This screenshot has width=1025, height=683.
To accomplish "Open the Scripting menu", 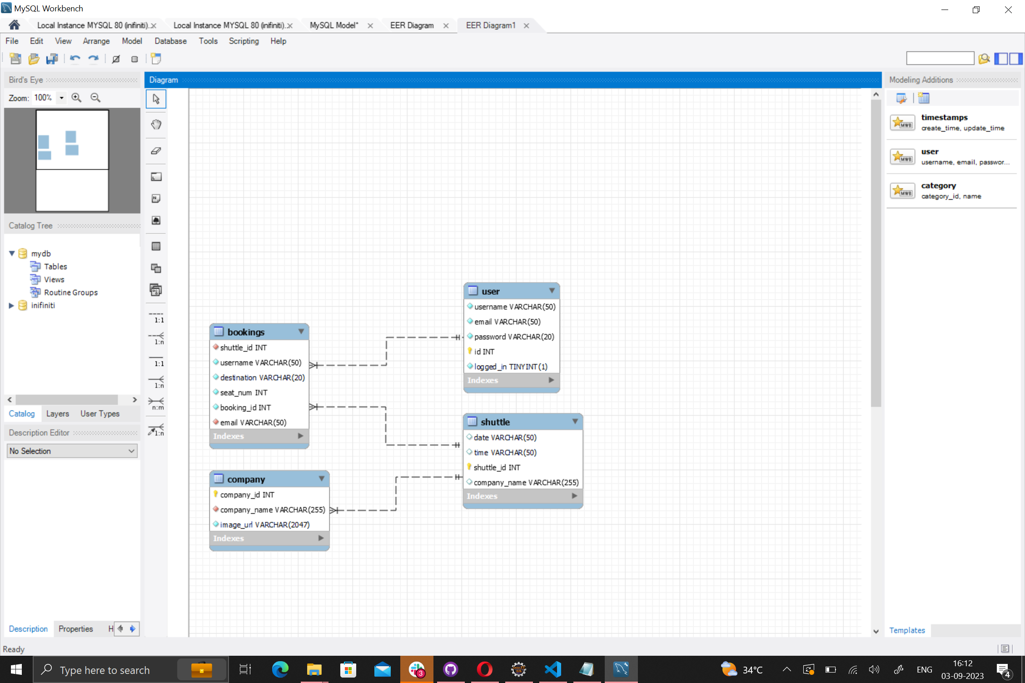I will point(244,41).
